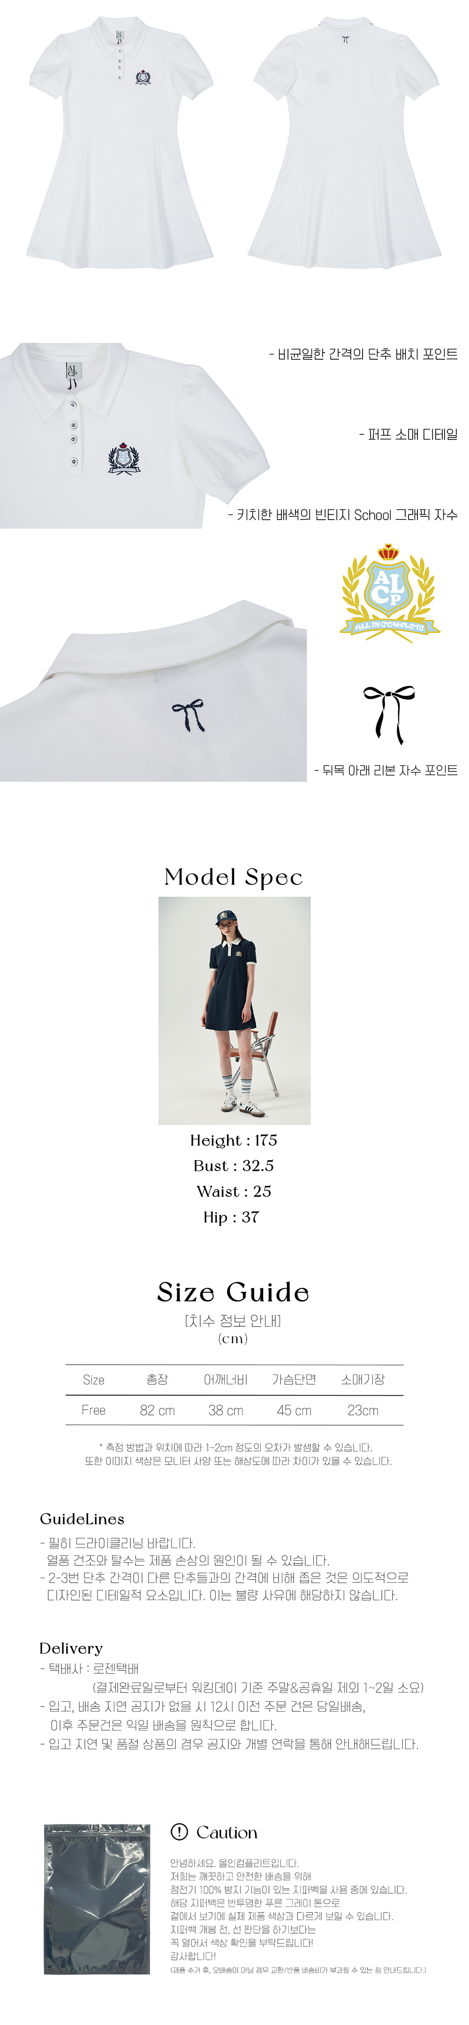469x2025 pixels.
Task: Click the Model Spec heading
Action: point(233,876)
